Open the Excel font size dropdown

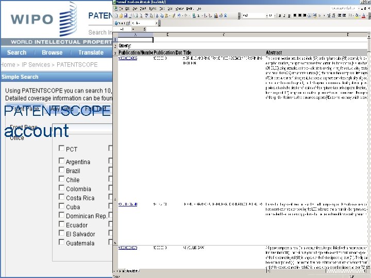[275, 15]
